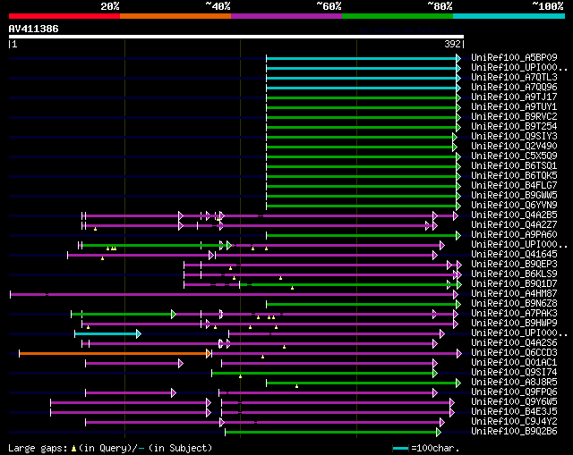573x455 pixels.
Task: Select the UniRef100_Q9SIY3 hit label
Action: [x=514, y=136]
